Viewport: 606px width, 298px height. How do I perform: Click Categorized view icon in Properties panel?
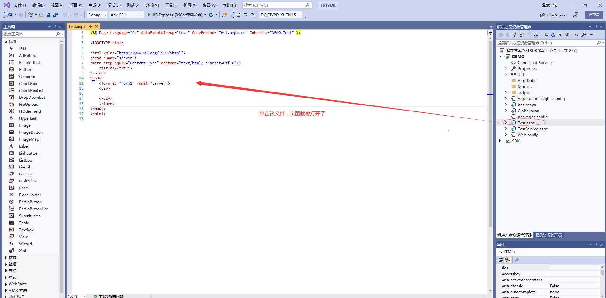(x=500, y=260)
